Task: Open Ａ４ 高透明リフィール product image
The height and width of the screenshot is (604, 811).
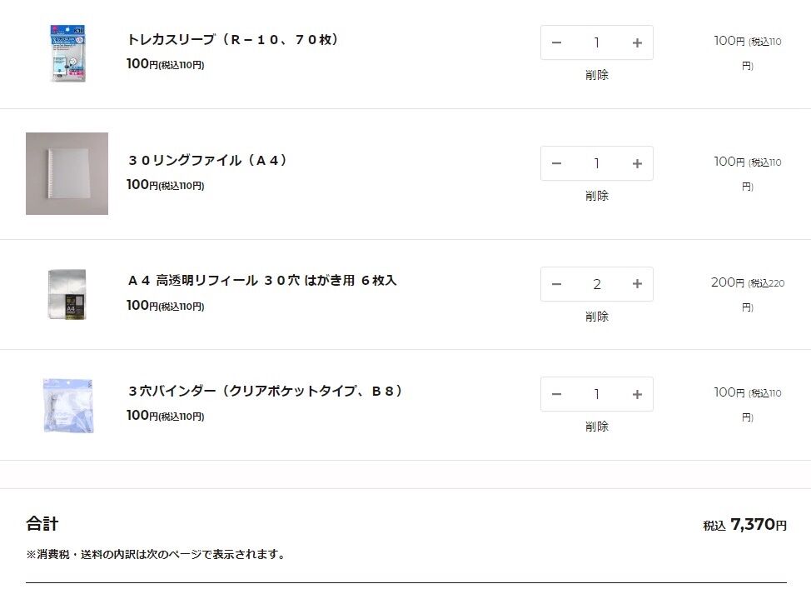Action: (x=67, y=294)
